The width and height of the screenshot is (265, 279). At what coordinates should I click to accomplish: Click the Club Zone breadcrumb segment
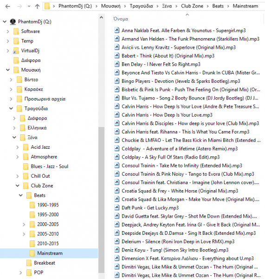(192, 6)
